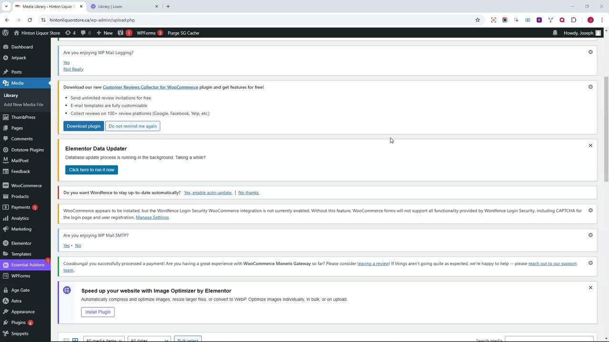
Task: Open a new browser tab
Action: [168, 6]
